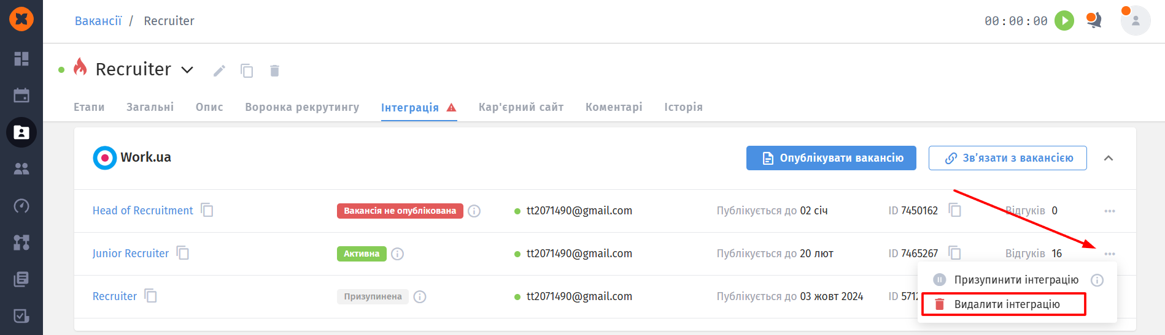Image resolution: width=1165 pixels, height=335 pixels.
Task: Switch to the Історія tab
Action: point(683,107)
